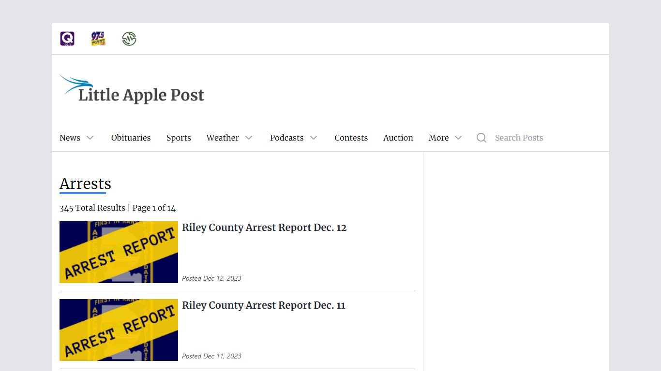
Task: Visit the Auction page
Action: 398,138
